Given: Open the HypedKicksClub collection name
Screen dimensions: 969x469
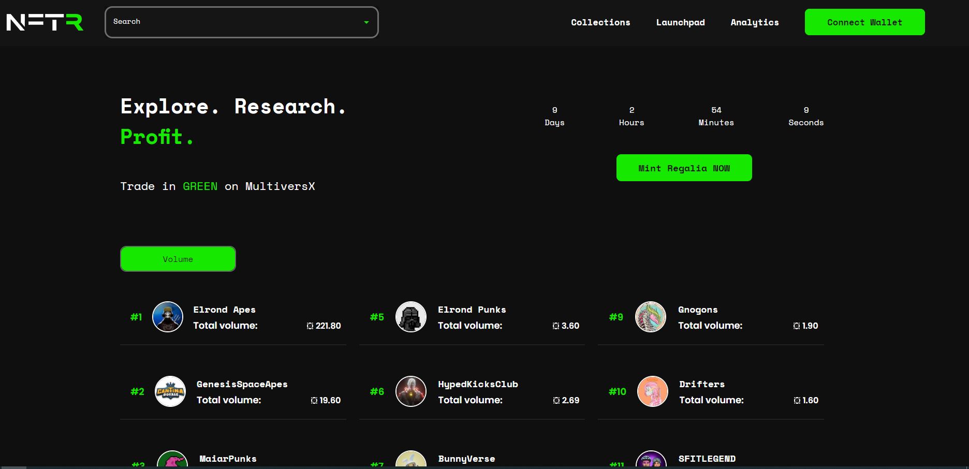Looking at the screenshot, I should click(x=478, y=384).
